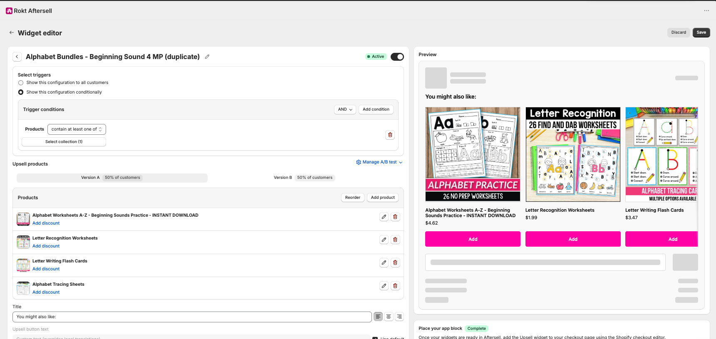Click the pencil icon to rename the widget
Screen dimensions: 716x339
click(x=207, y=57)
